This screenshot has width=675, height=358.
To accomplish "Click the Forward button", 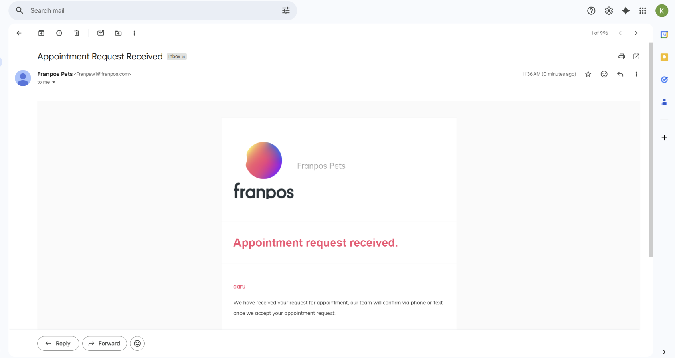I will click(105, 344).
